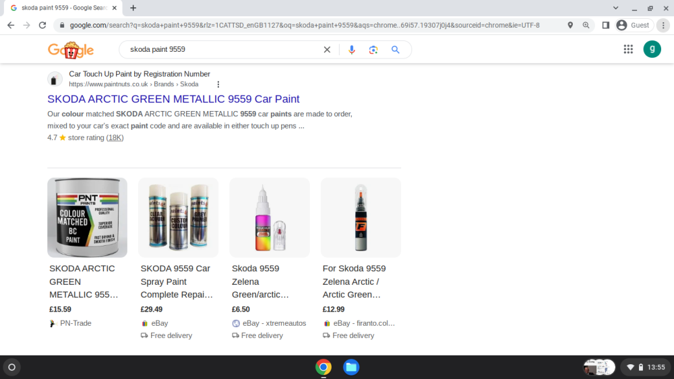Click the £15.59 price

[x=60, y=309]
